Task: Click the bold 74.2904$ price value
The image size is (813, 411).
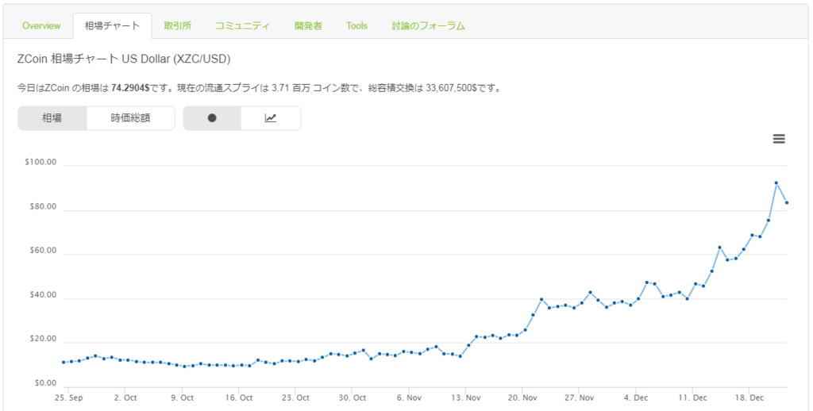Action: point(131,88)
